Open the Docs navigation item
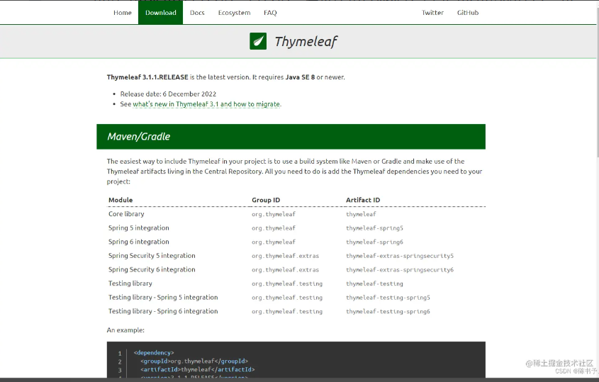The width and height of the screenshot is (599, 382). [x=197, y=13]
